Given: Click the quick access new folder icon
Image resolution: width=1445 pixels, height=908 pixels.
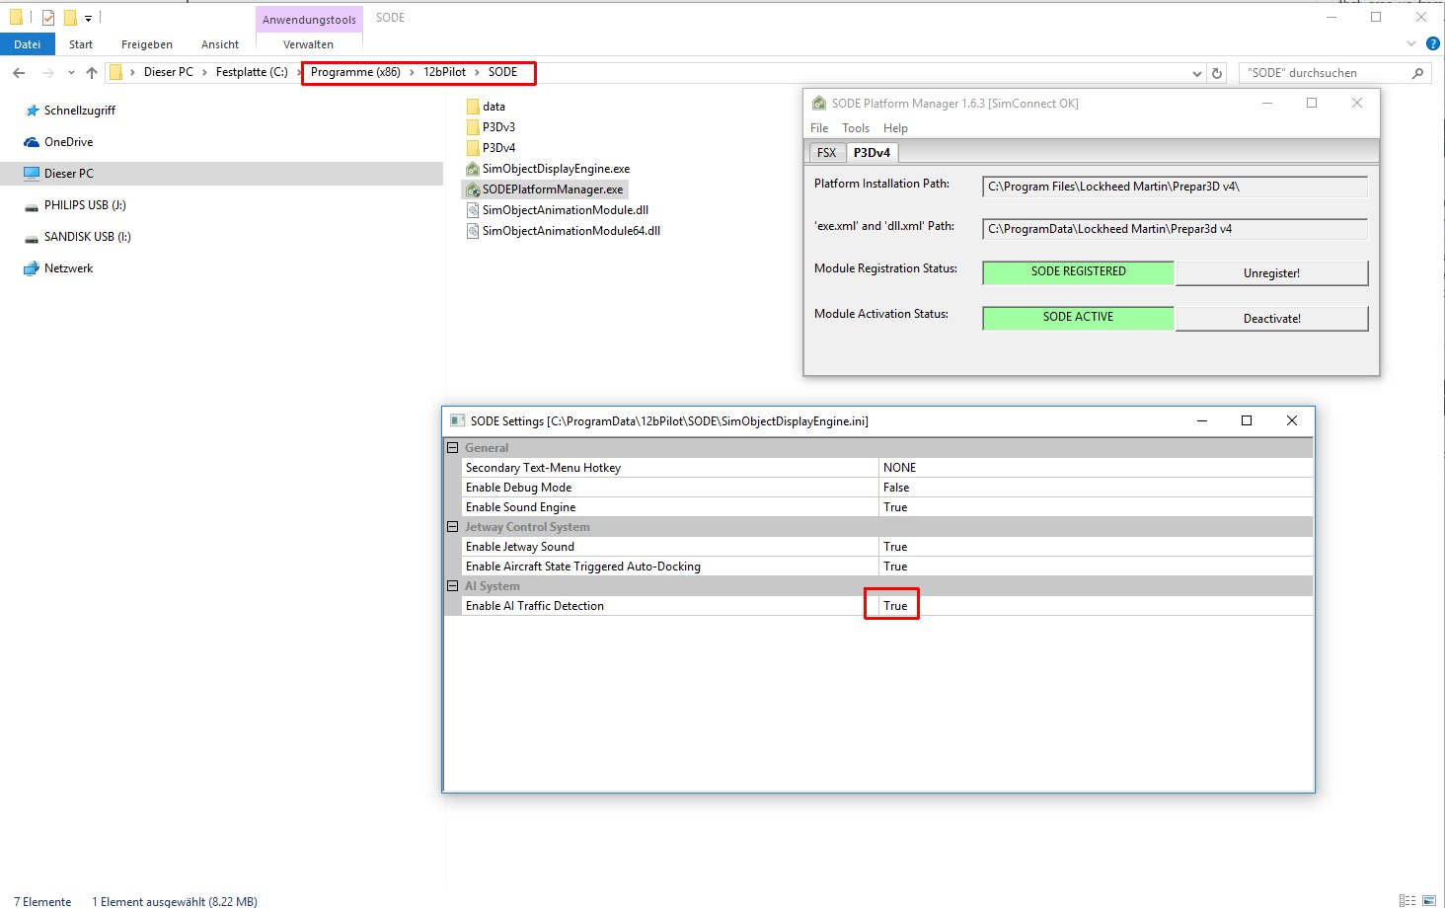Looking at the screenshot, I should click(x=70, y=18).
